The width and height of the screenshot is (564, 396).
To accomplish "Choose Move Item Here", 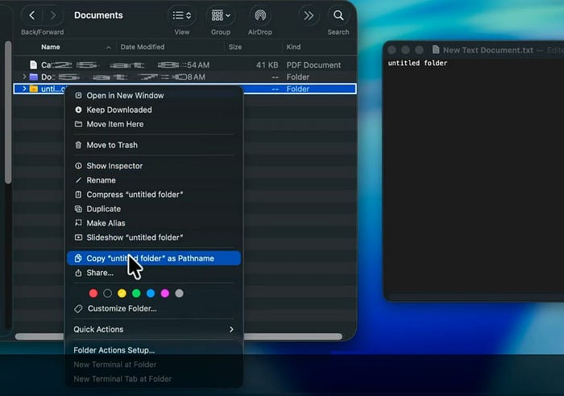I will [154, 124].
